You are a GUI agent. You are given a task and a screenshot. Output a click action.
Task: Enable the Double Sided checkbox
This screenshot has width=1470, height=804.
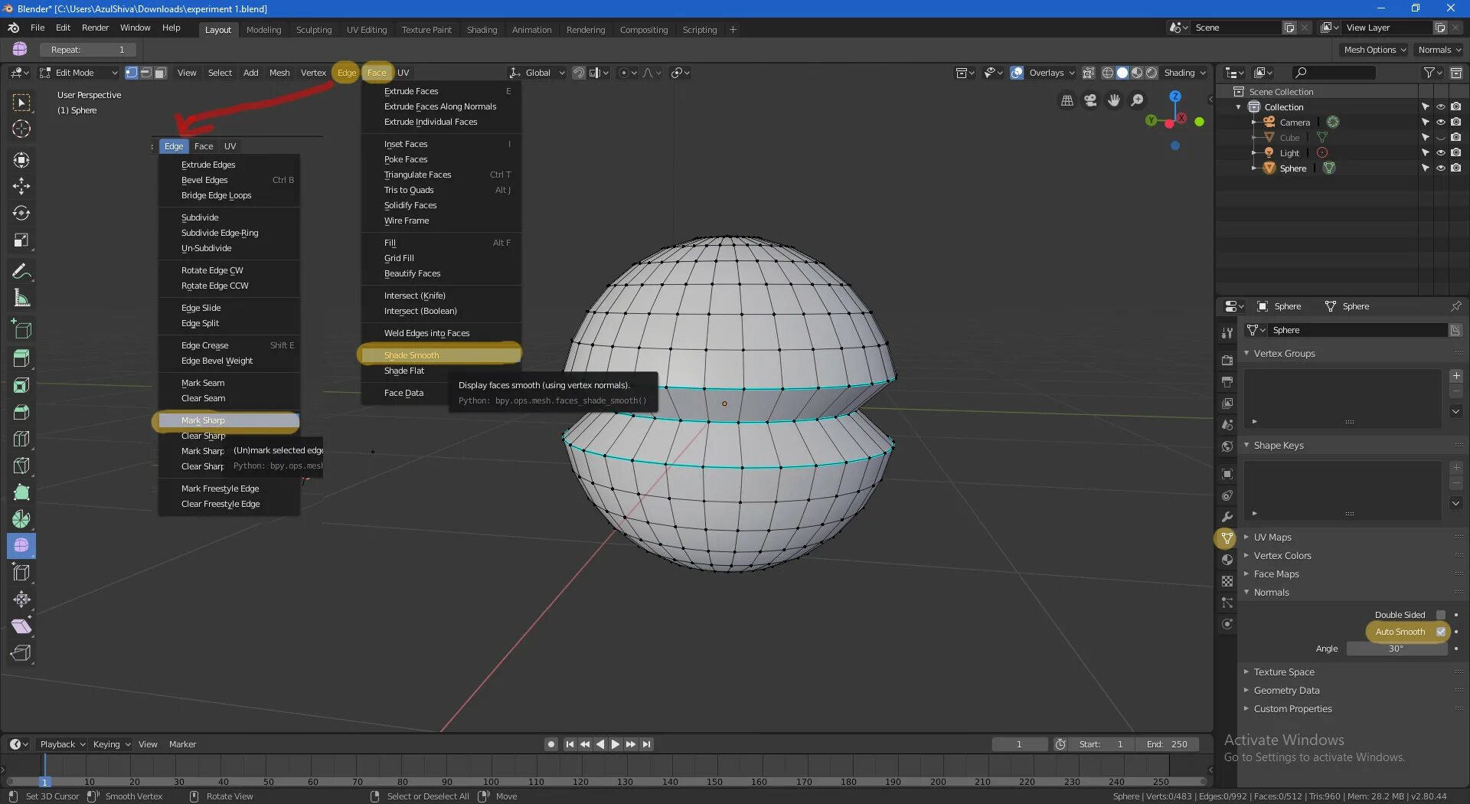(1441, 615)
